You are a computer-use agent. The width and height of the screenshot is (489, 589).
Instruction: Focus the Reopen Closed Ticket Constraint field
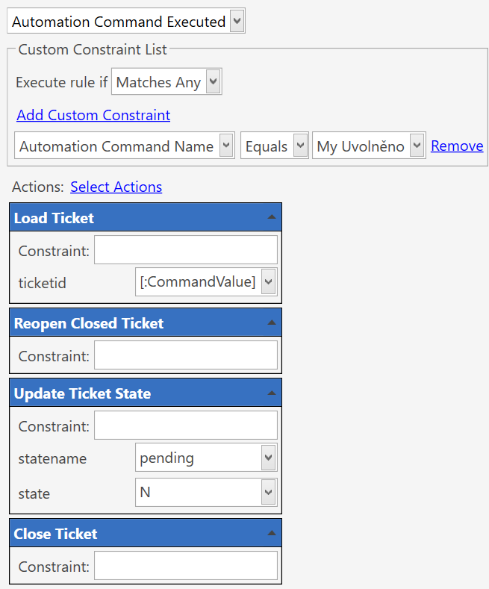[186, 355]
